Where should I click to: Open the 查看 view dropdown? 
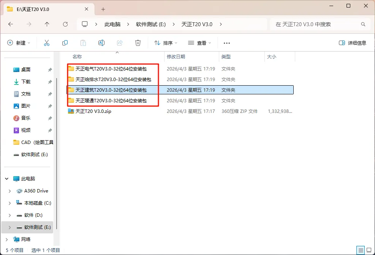click(199, 43)
